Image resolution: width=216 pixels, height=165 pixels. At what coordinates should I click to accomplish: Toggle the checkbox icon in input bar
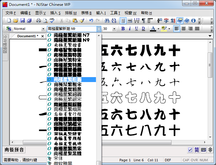(x=190, y=150)
